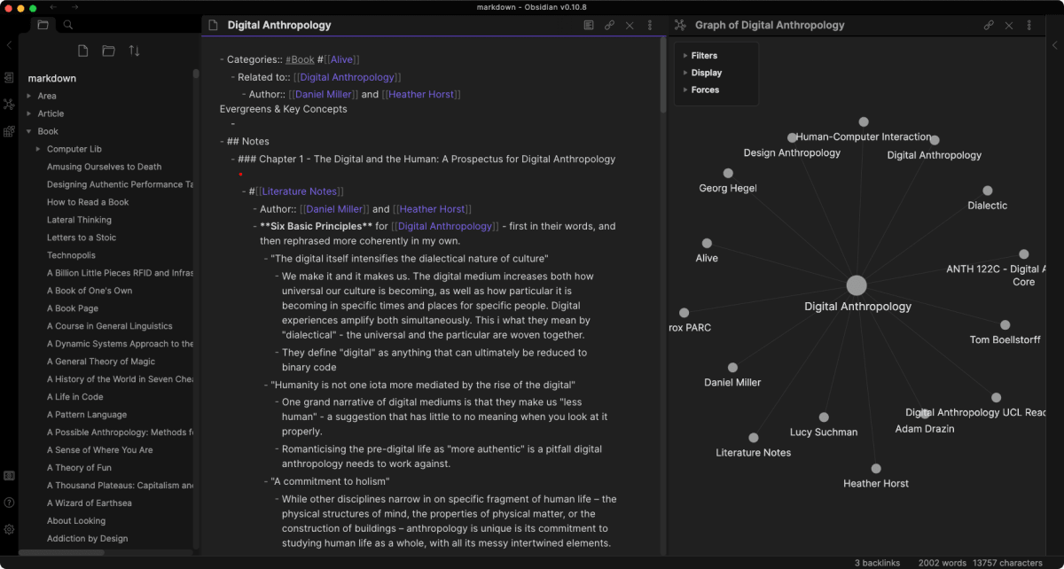This screenshot has width=1064, height=569.
Task: Select the Lucy Suchman graph node
Action: pyautogui.click(x=824, y=417)
